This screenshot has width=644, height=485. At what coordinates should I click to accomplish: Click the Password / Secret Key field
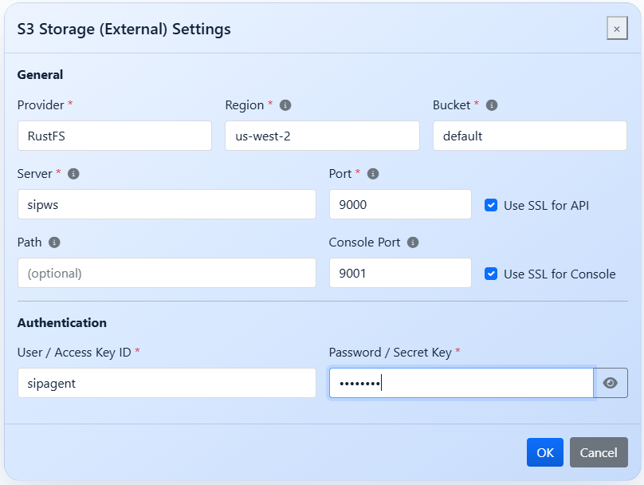[461, 383]
